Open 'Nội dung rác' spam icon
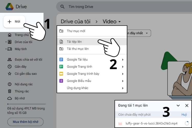 pos(9,84)
